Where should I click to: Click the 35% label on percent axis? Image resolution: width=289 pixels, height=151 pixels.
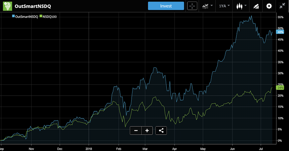280,62
